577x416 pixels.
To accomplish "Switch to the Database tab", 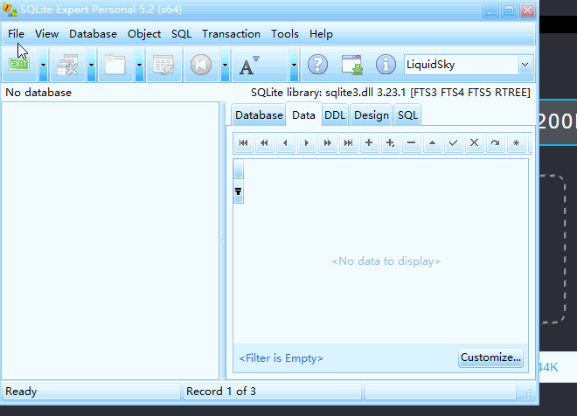I will (x=259, y=115).
